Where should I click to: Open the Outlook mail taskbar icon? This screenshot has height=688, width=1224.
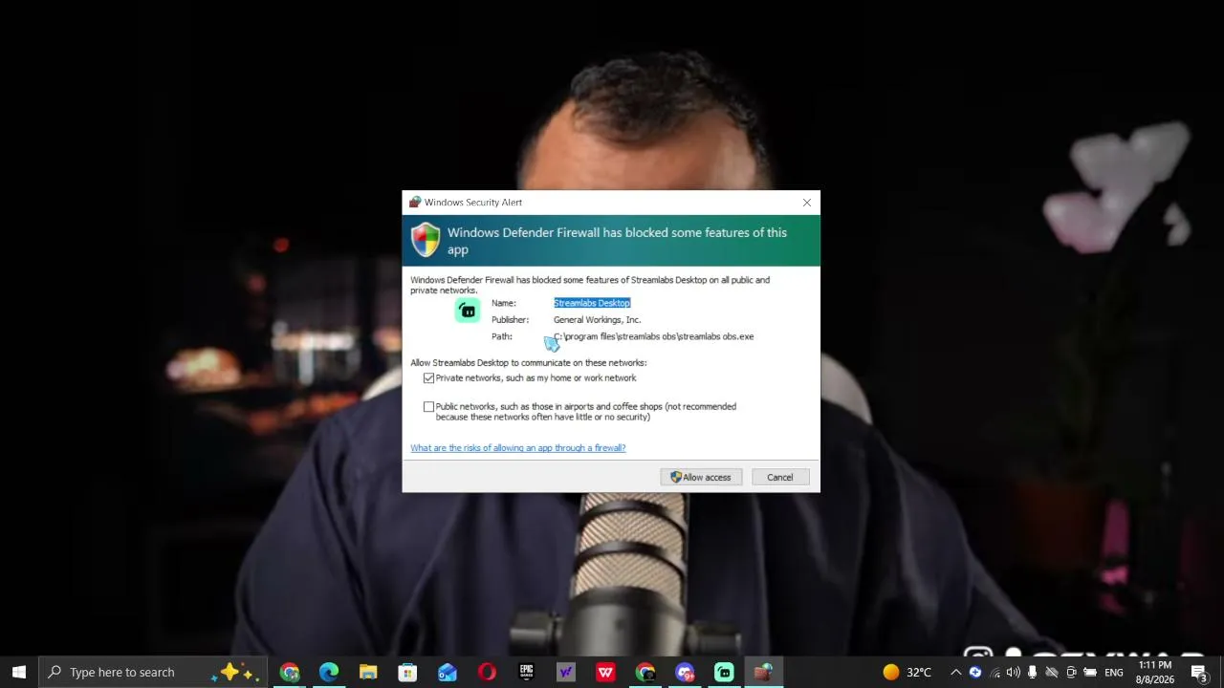tap(448, 672)
